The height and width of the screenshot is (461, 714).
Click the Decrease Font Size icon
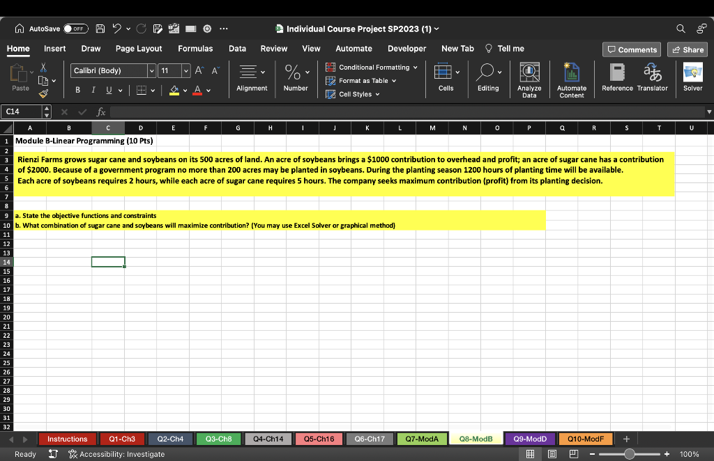pyautogui.click(x=215, y=70)
